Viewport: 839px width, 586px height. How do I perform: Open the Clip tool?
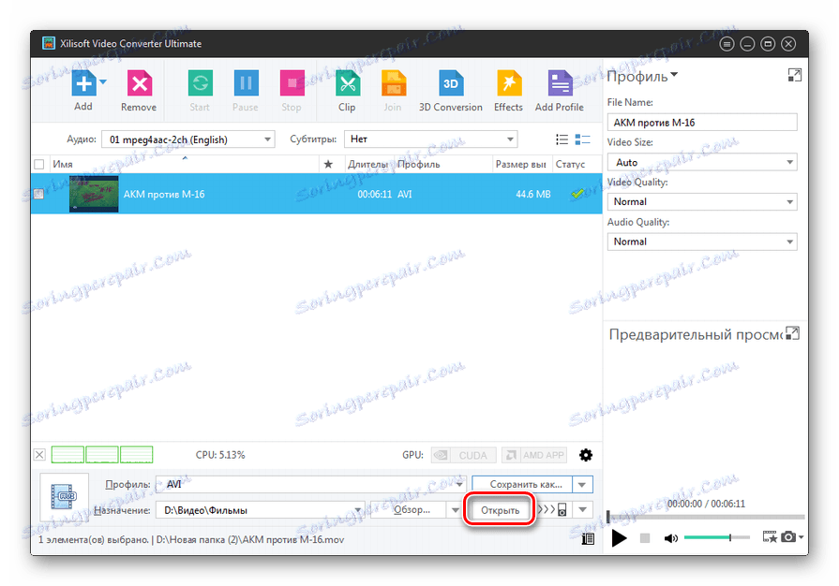347,83
